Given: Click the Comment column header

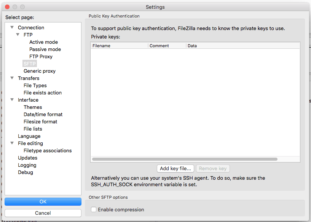Looking at the screenshot, I should [x=167, y=46].
